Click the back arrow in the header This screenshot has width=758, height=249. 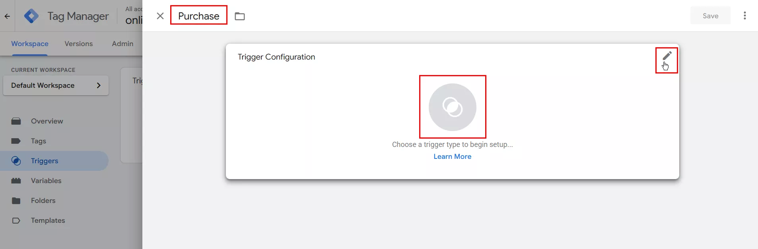7,16
